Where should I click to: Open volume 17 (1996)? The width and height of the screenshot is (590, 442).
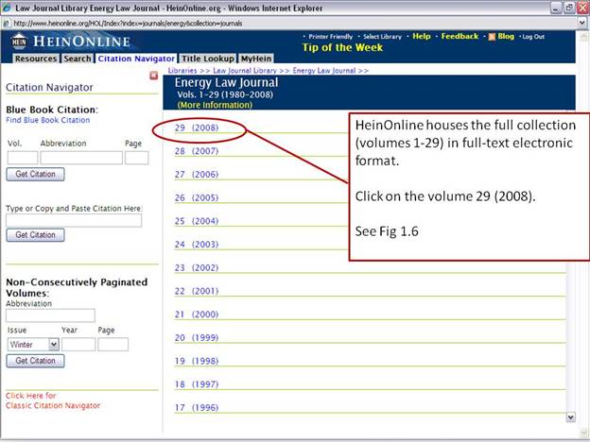197,407
